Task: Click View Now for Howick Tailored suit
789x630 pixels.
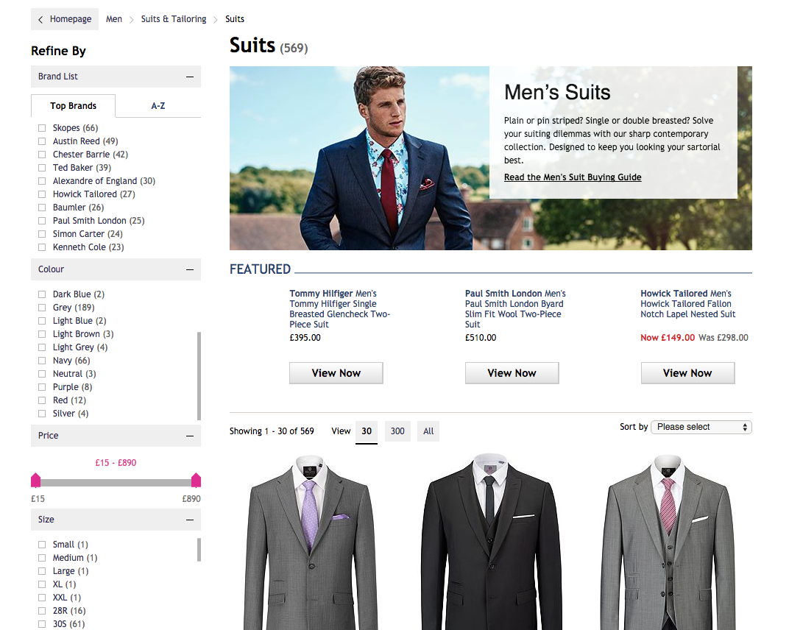Action: [687, 373]
